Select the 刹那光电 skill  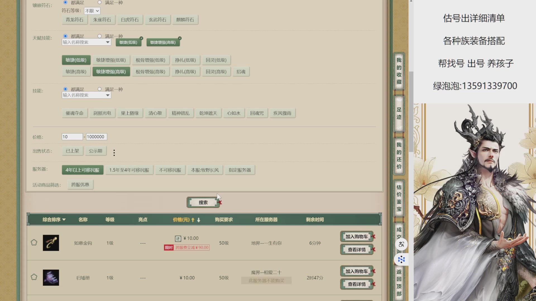pos(102,113)
